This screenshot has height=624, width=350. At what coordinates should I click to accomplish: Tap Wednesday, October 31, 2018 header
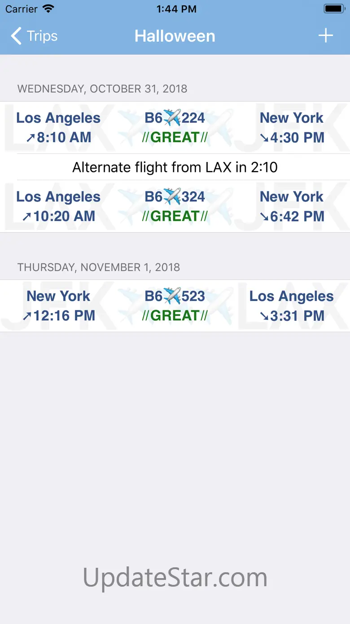[102, 89]
